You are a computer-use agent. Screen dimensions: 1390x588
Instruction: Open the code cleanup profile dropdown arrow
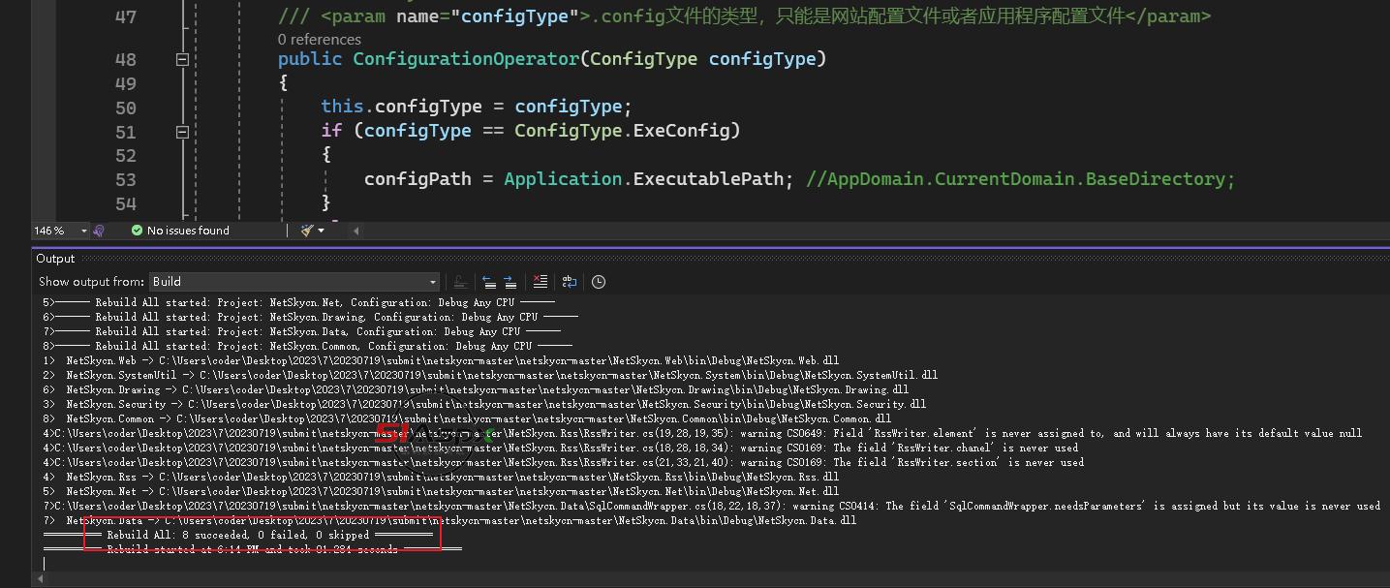pyautogui.click(x=322, y=231)
